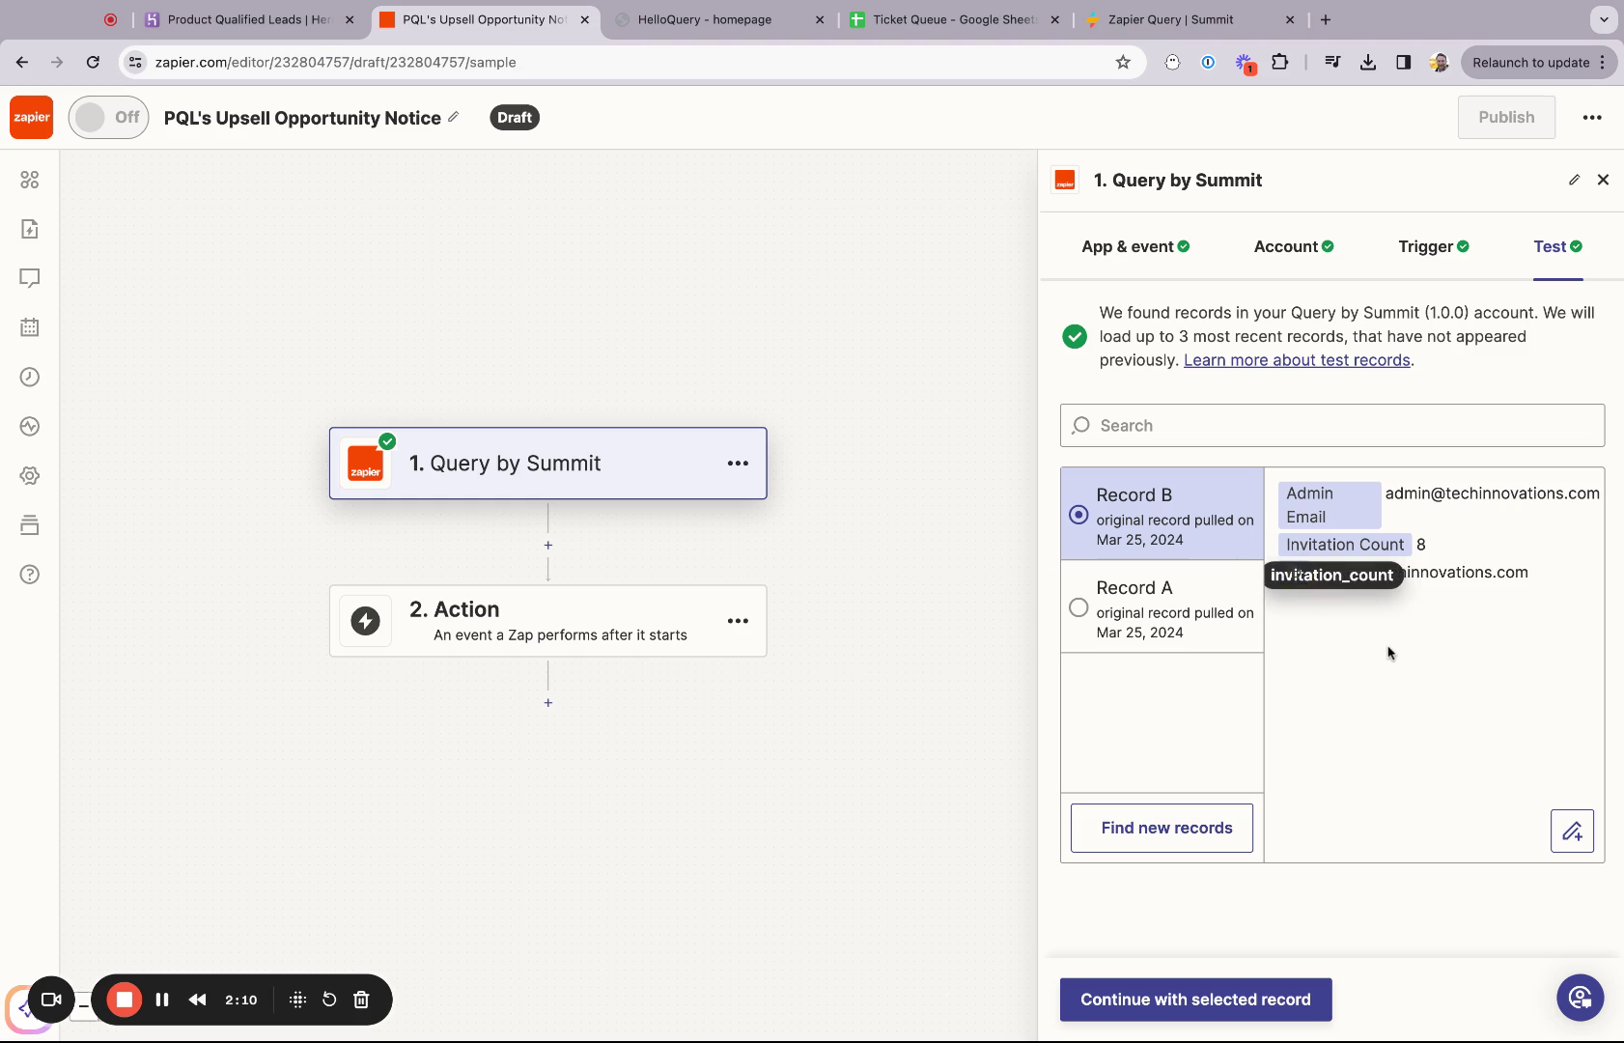Switch to the Test tab
Image resolution: width=1624 pixels, height=1043 pixels.
[1557, 246]
